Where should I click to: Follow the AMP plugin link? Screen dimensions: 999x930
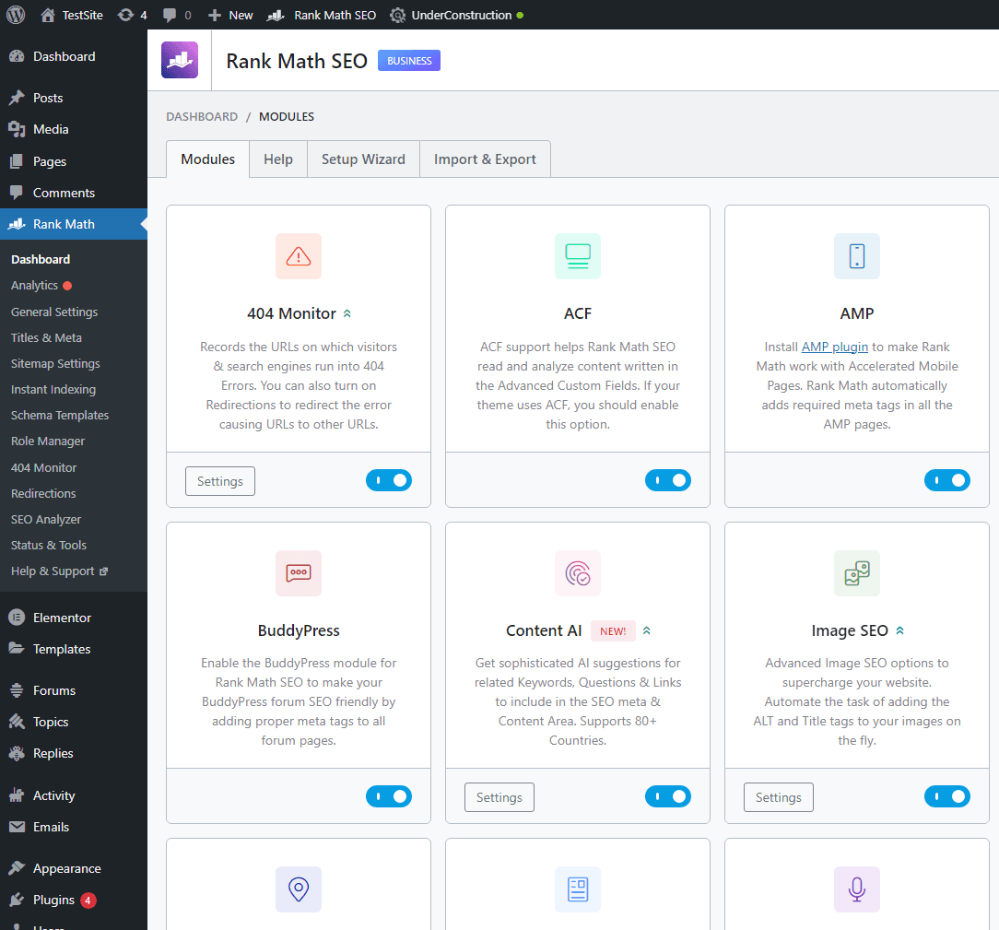(835, 347)
